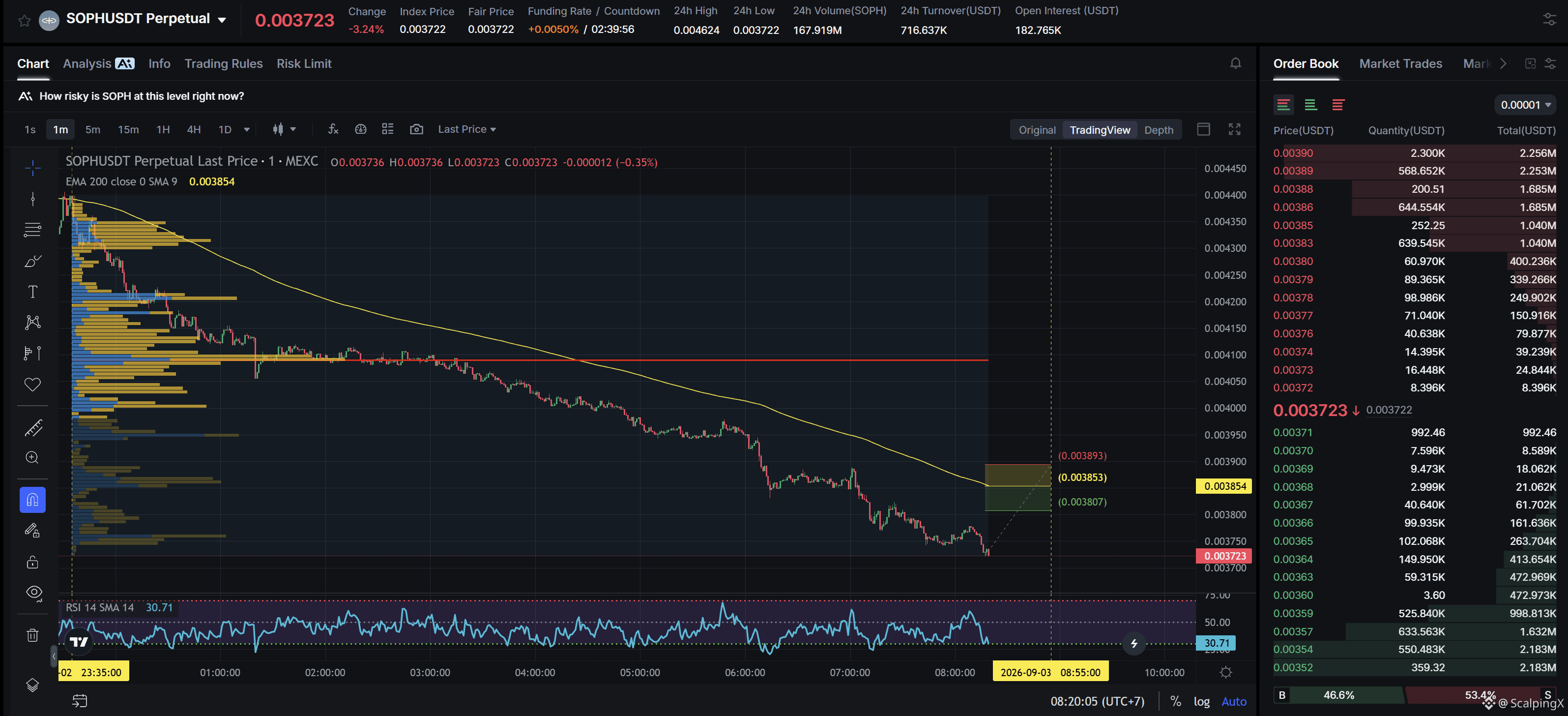
Task: Open the price alert bell icon
Action: (x=1236, y=63)
